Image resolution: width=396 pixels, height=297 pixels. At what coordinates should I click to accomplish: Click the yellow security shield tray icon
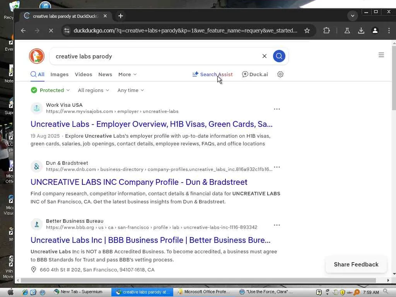343,292
